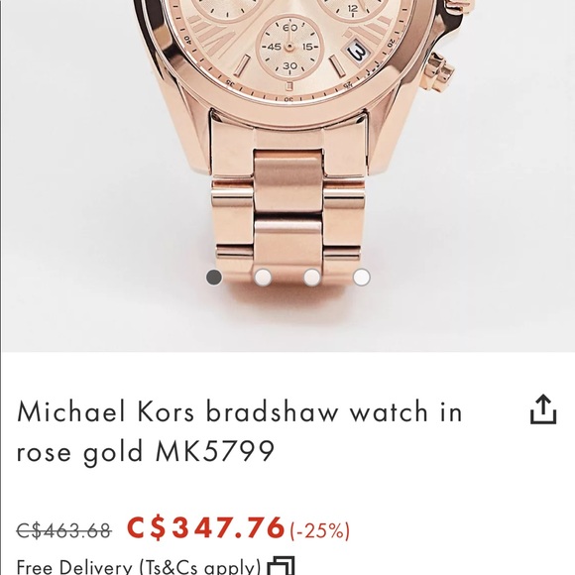Click the red C$347.76 sale price
This screenshot has width=575, height=575.
206,527
